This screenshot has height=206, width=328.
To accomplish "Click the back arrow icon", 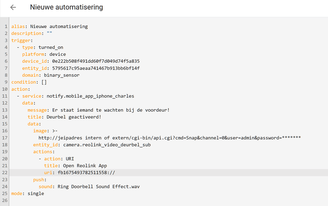I will click(x=13, y=7).
